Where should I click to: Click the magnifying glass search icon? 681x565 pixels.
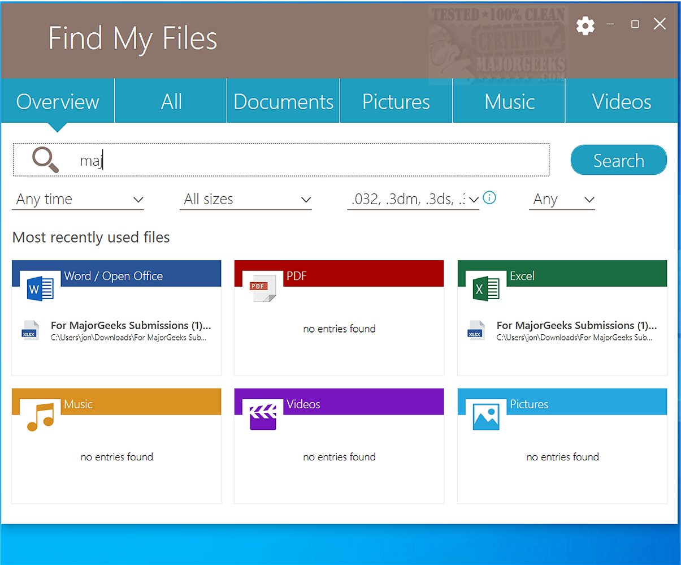(45, 159)
